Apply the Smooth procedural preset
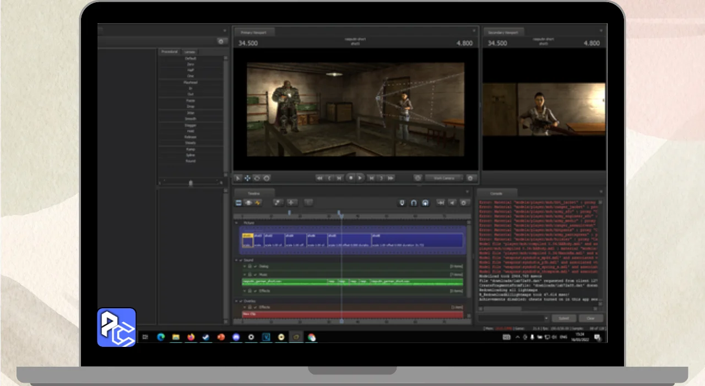Screen dimensions: 705x386 191,119
